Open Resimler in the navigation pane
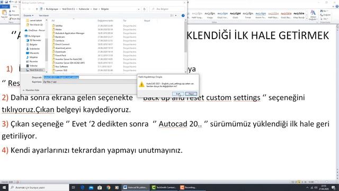This screenshot has width=339, height=191. [x=32, y=62]
